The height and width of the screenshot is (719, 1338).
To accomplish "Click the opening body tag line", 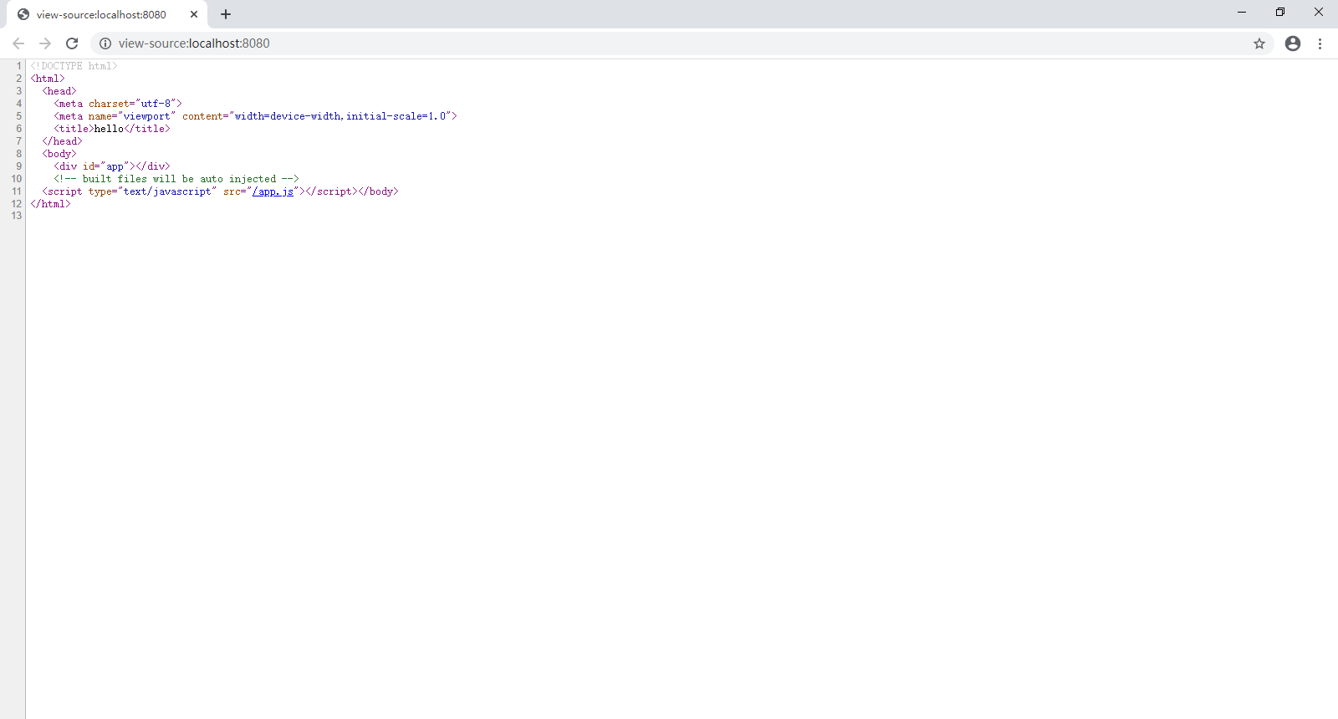I will coord(59,154).
